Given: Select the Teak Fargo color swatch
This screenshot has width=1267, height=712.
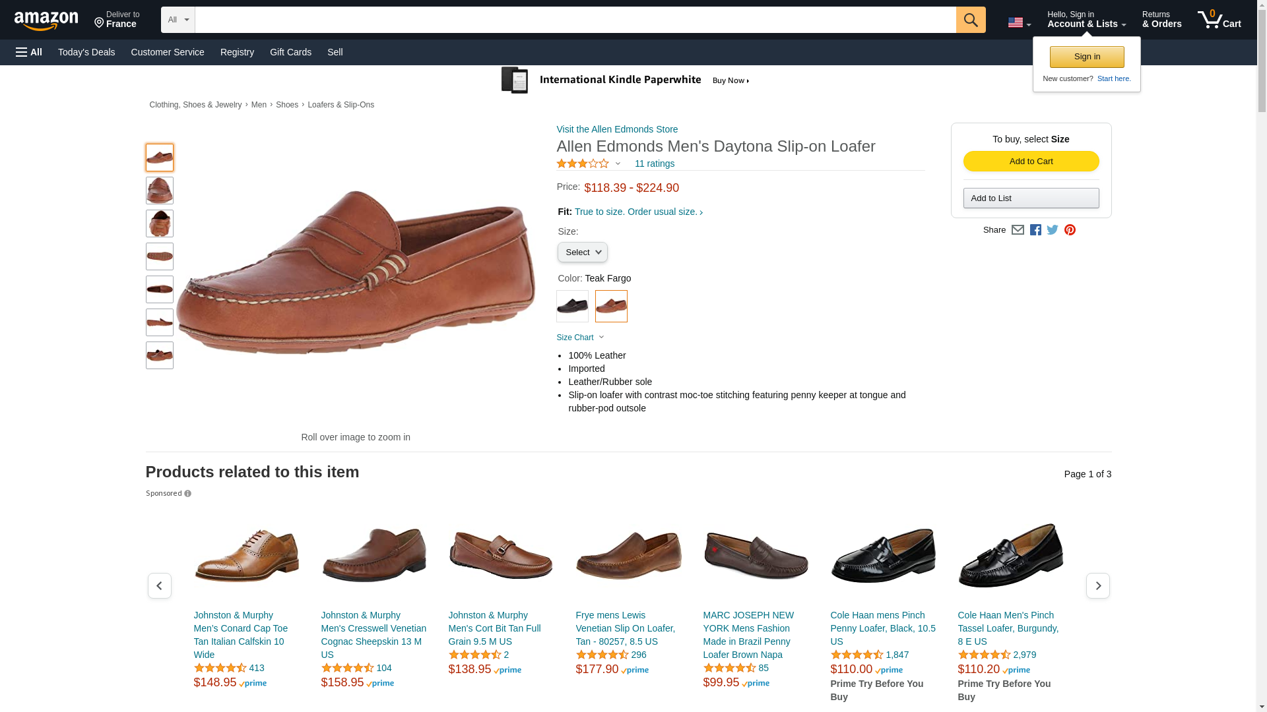Looking at the screenshot, I should 611,307.
